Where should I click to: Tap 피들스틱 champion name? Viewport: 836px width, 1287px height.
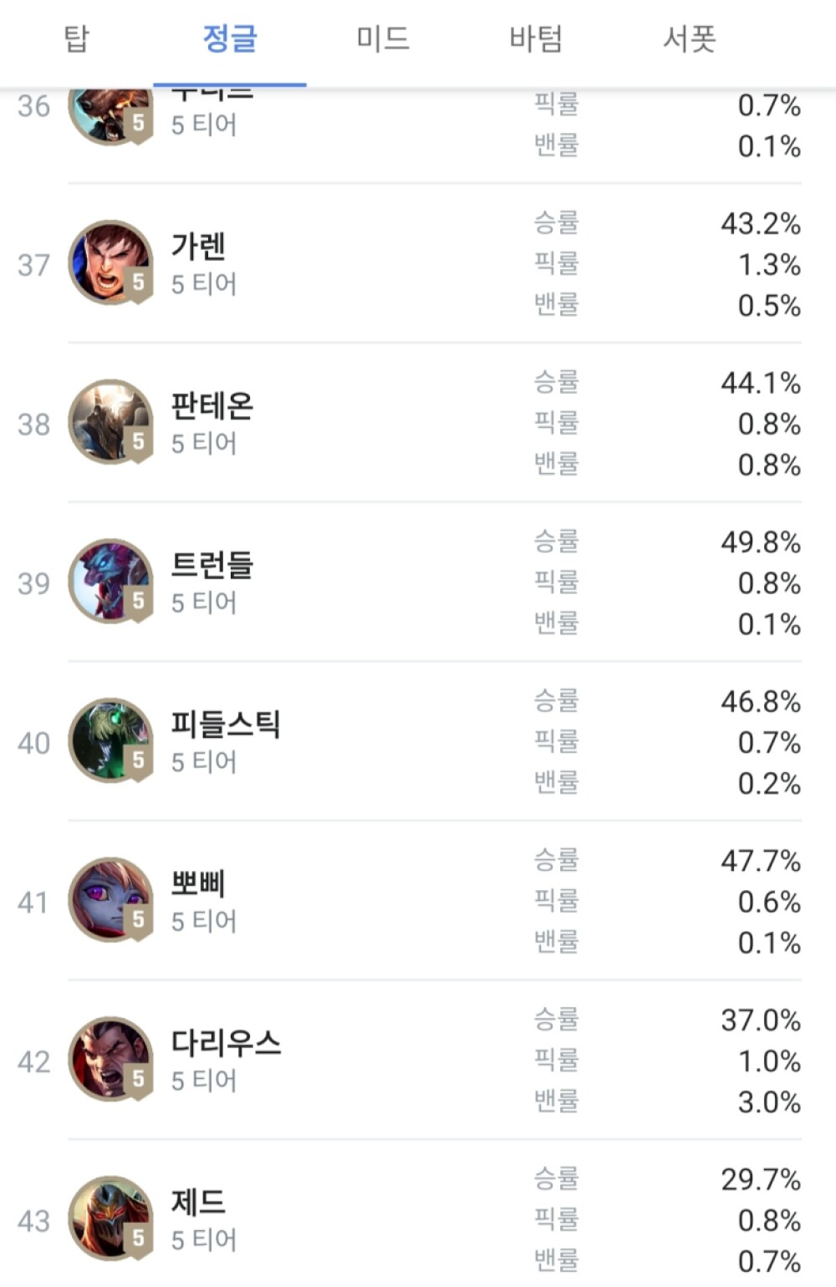pyautogui.click(x=226, y=725)
